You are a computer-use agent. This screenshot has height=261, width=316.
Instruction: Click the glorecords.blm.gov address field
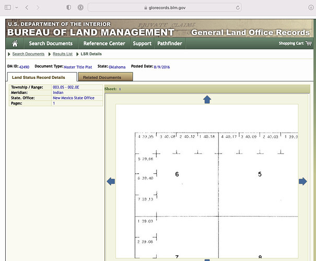pyautogui.click(x=165, y=8)
